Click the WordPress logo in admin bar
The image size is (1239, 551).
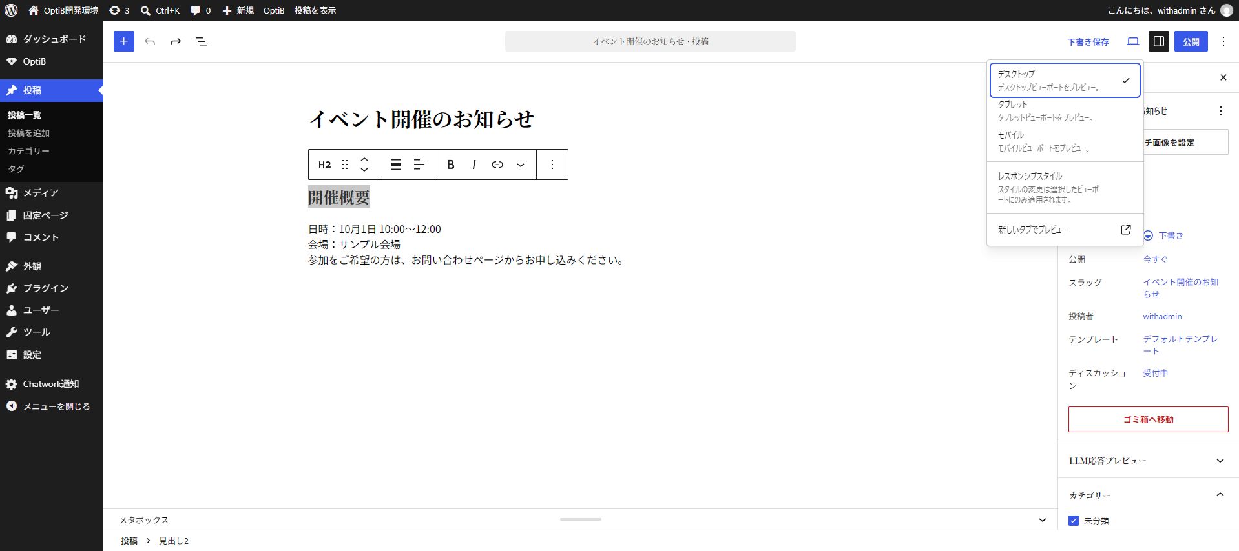(x=11, y=10)
